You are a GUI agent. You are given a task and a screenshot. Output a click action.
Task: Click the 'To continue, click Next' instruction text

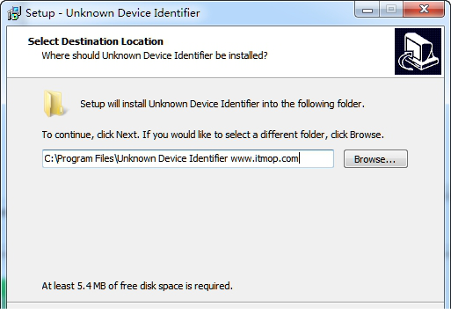[213, 135]
